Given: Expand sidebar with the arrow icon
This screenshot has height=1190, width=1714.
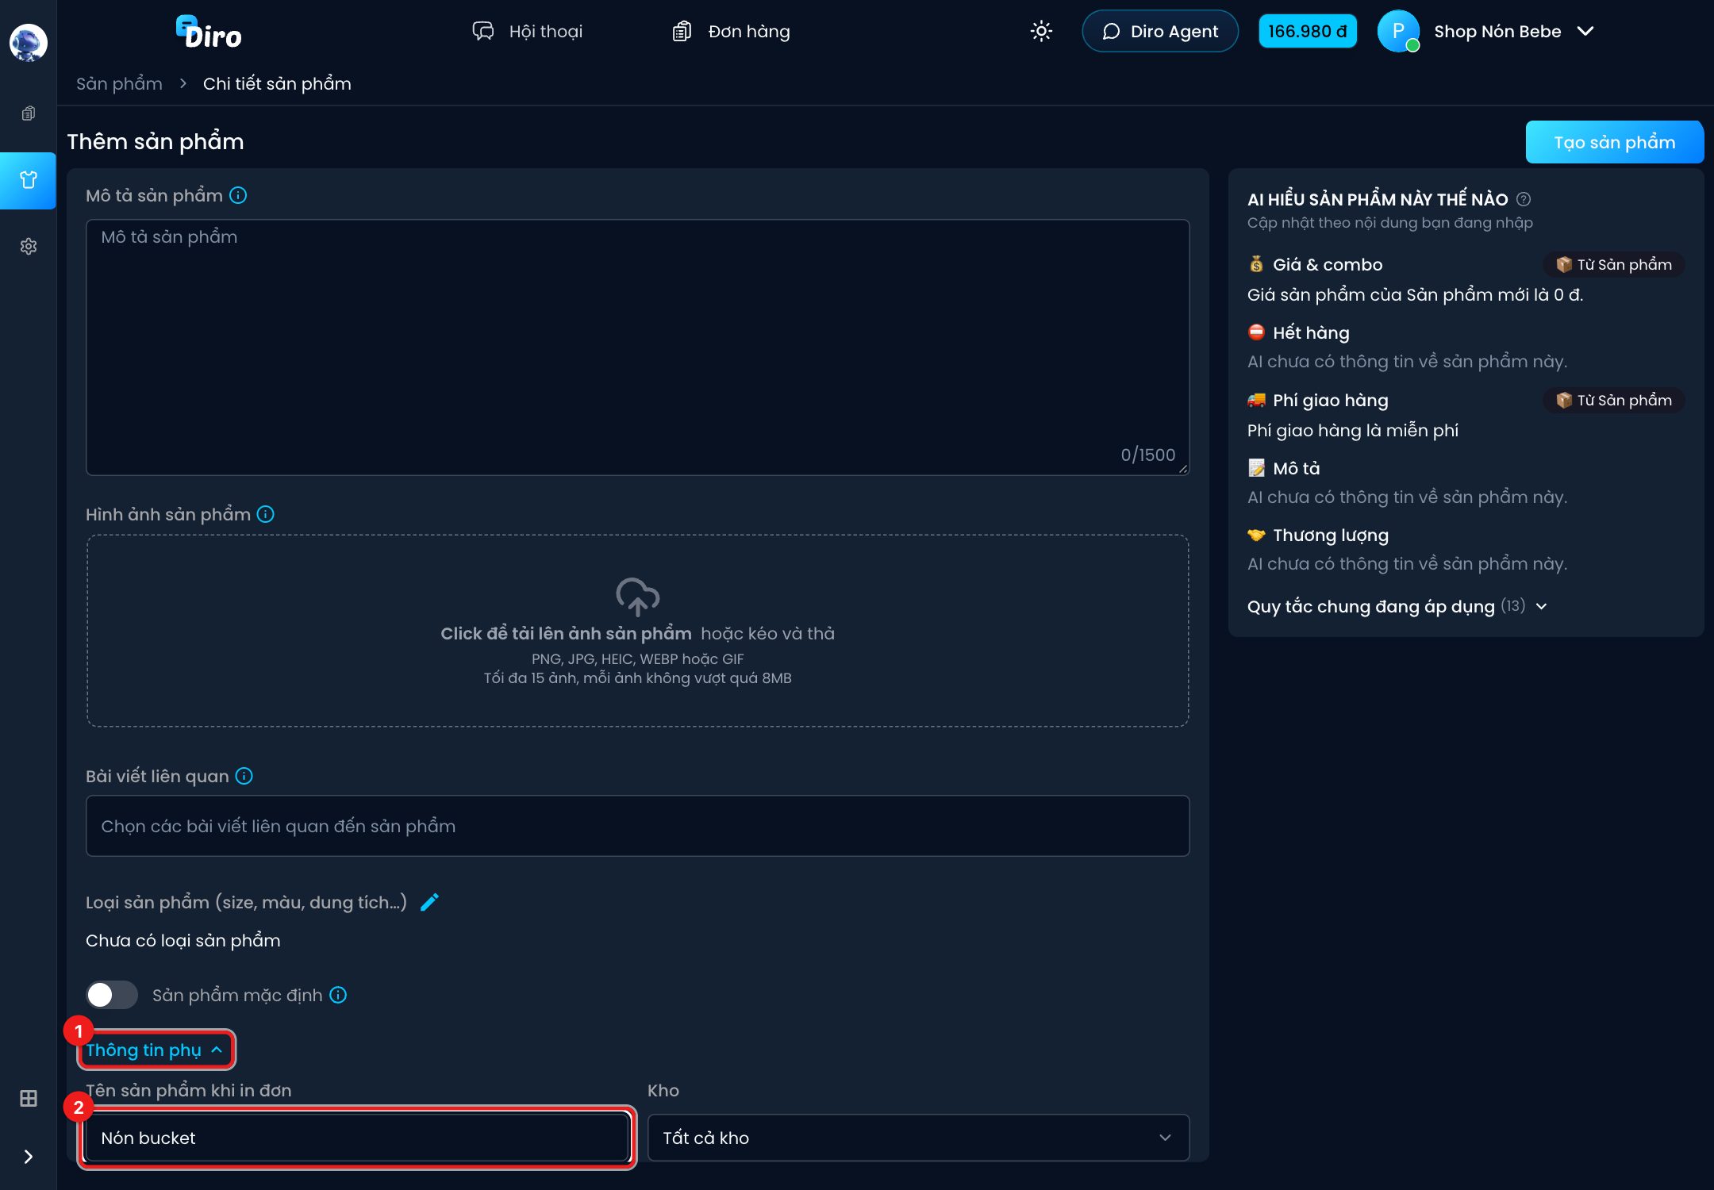Looking at the screenshot, I should 29,1157.
